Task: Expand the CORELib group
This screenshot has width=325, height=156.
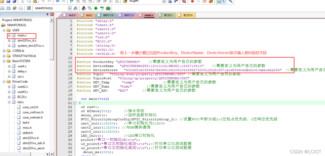Action: (x=4, y=51)
